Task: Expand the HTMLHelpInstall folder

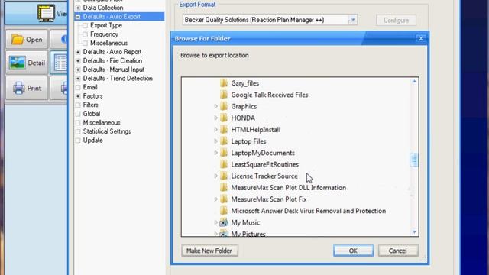Action: pos(215,129)
